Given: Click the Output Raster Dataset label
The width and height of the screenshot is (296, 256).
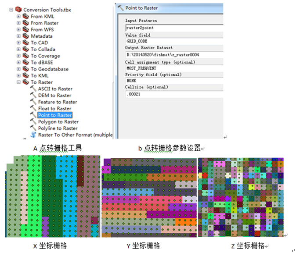Looking at the screenshot, I should pos(149,48).
